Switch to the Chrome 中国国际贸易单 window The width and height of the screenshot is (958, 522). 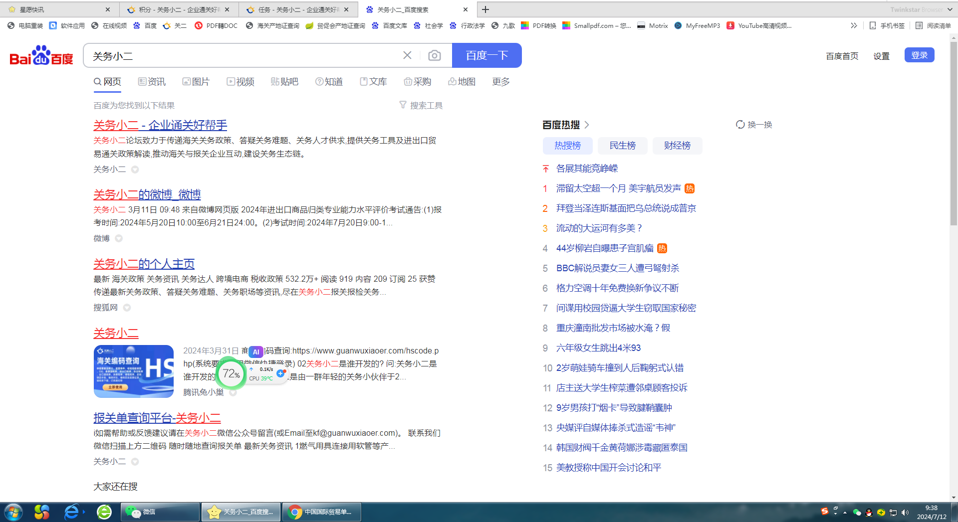click(x=322, y=512)
